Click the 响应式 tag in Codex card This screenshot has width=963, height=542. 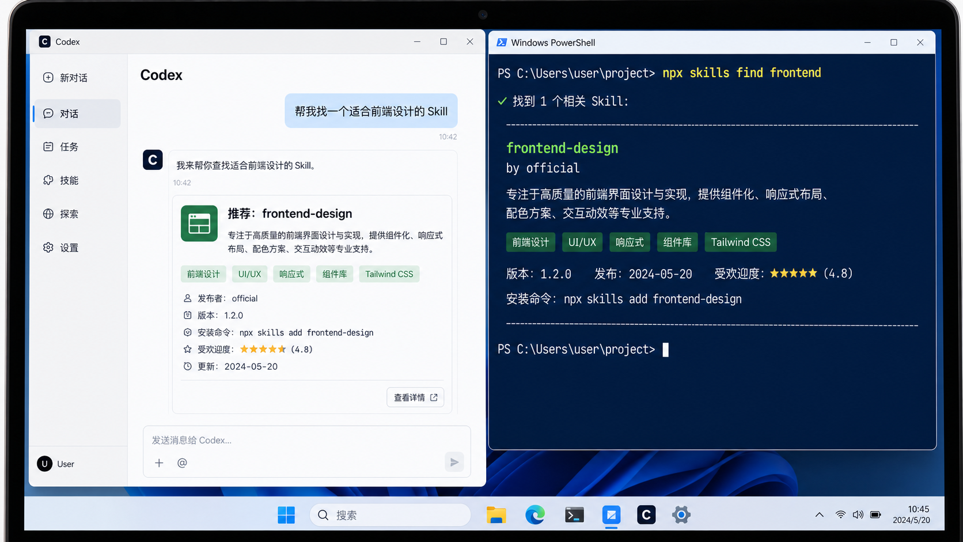pyautogui.click(x=291, y=274)
